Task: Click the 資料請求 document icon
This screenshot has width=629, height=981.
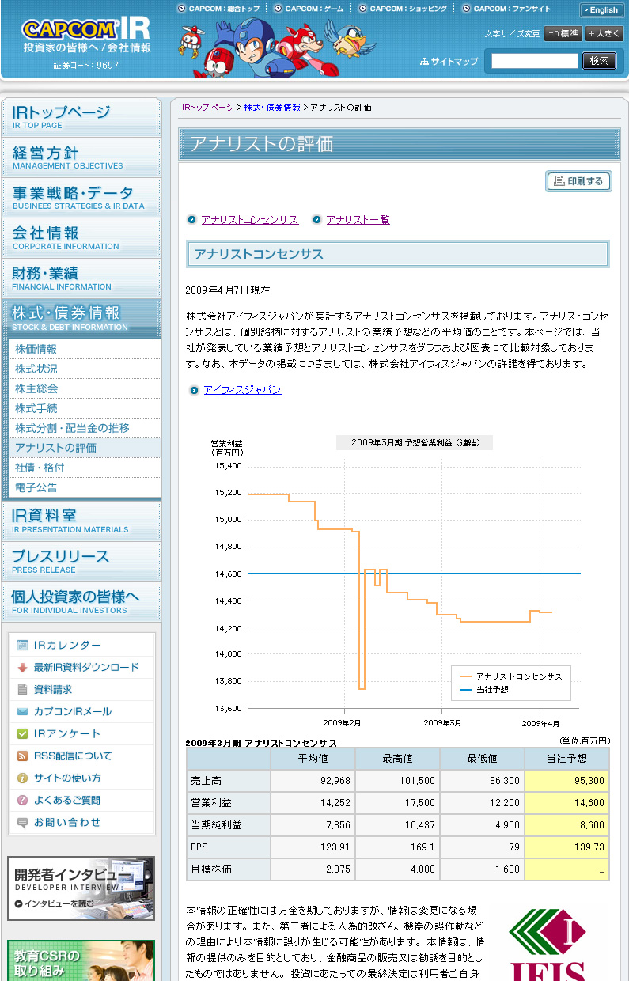Action: click(x=22, y=690)
